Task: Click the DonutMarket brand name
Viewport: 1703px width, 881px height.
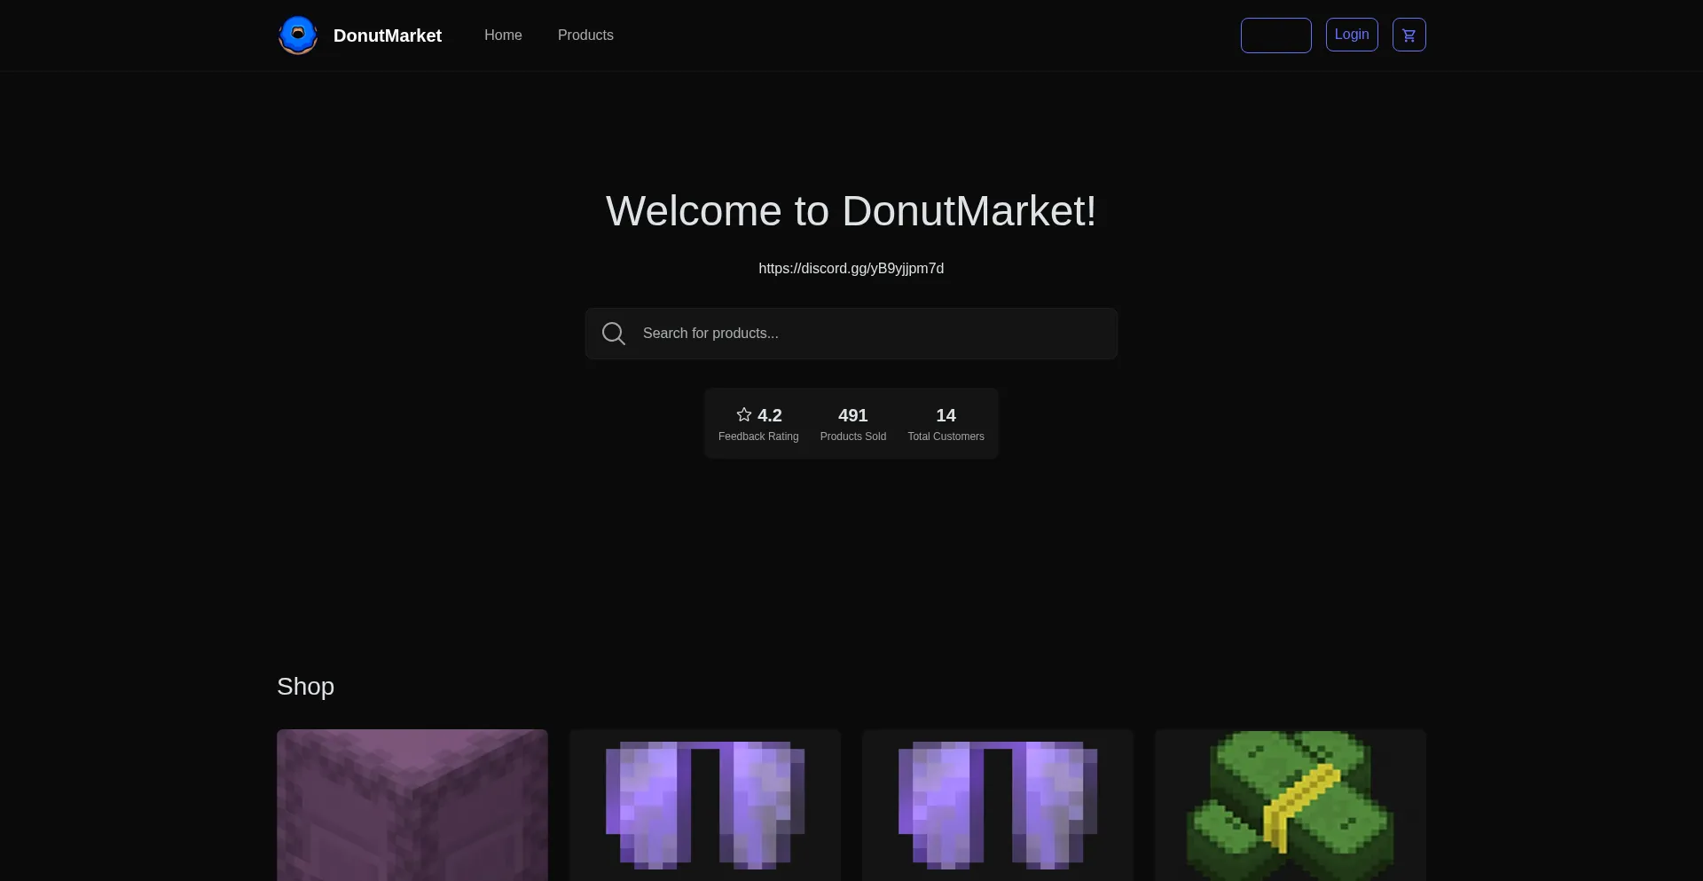Action: (x=388, y=35)
